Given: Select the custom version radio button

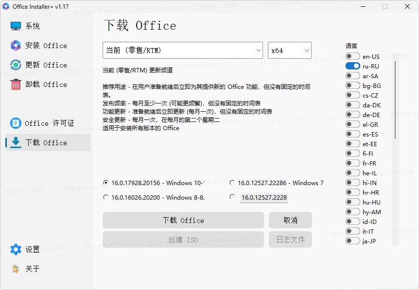Looking at the screenshot, I should [232, 197].
